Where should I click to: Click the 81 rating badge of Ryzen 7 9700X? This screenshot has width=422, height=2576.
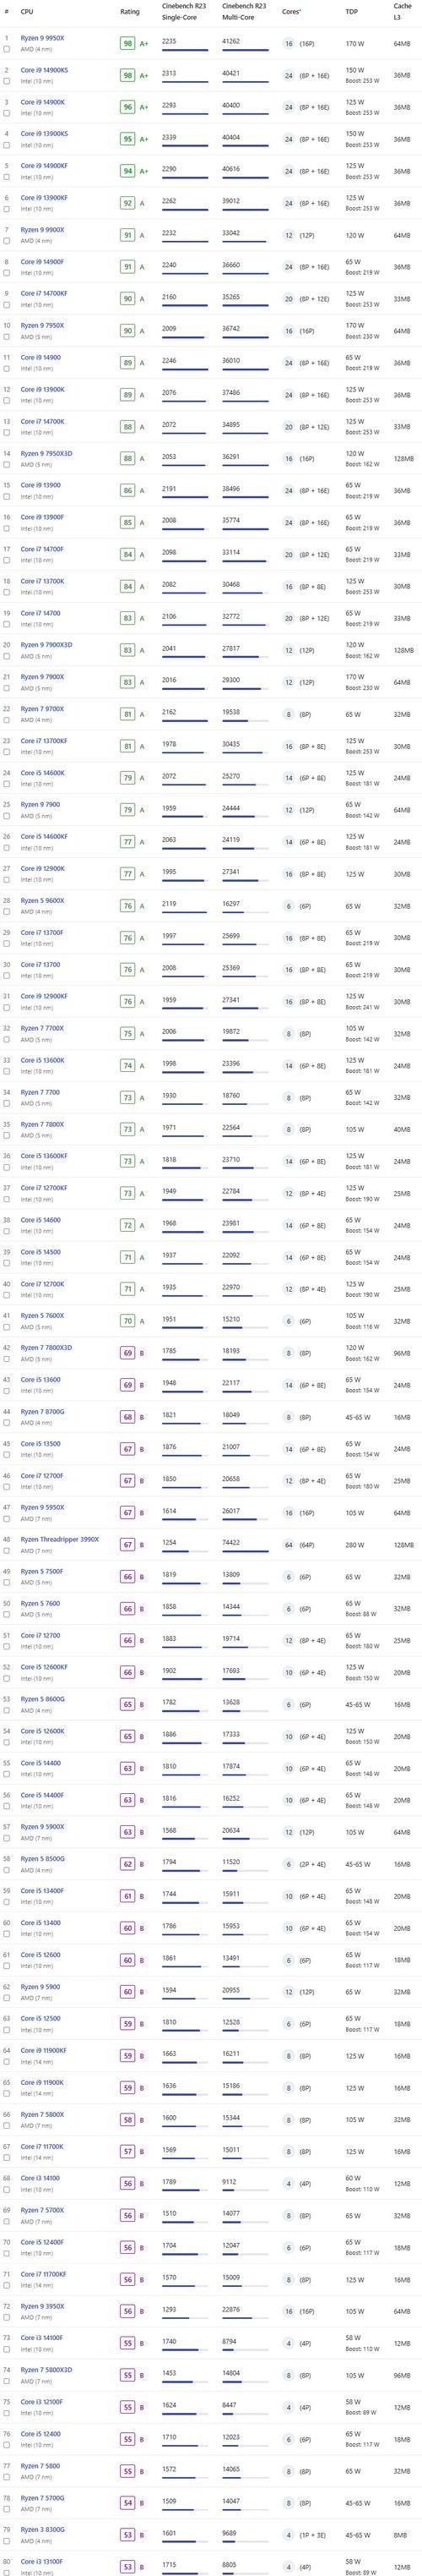[x=127, y=714]
